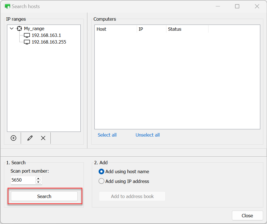Delete the IP range using X icon
Screen dimensions: 267x224
(43, 138)
